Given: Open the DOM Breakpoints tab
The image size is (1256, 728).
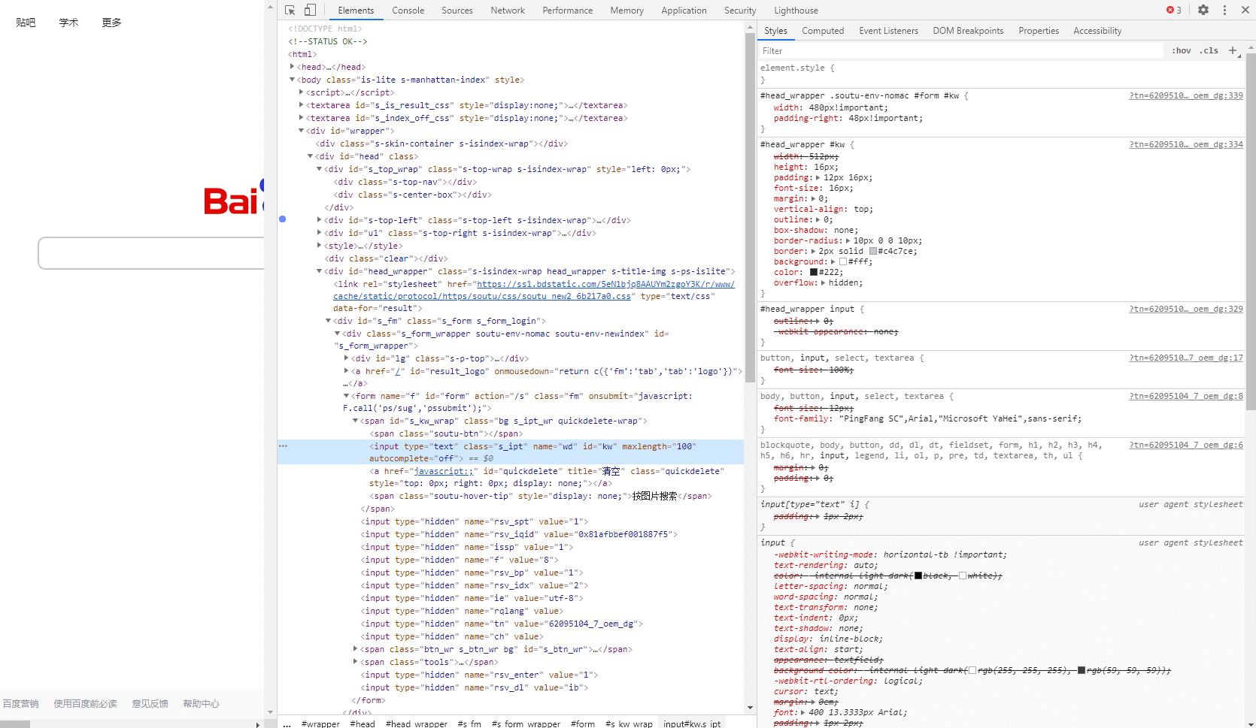Looking at the screenshot, I should [969, 31].
